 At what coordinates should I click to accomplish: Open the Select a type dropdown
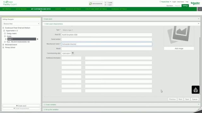pyautogui.click(x=68, y=30)
